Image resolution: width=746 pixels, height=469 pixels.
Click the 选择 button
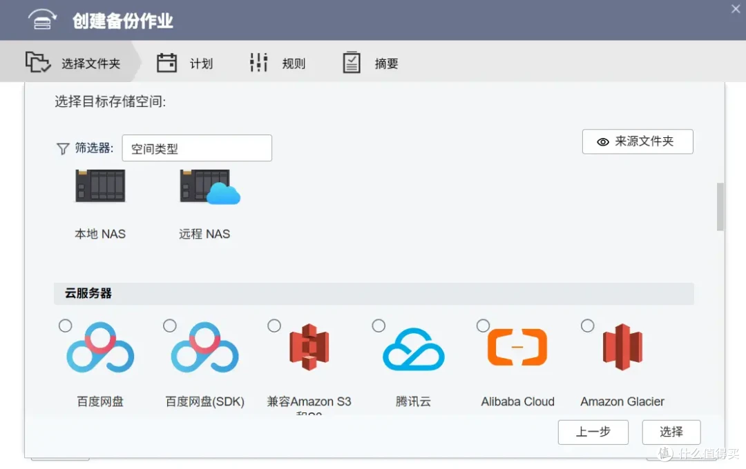tap(671, 432)
